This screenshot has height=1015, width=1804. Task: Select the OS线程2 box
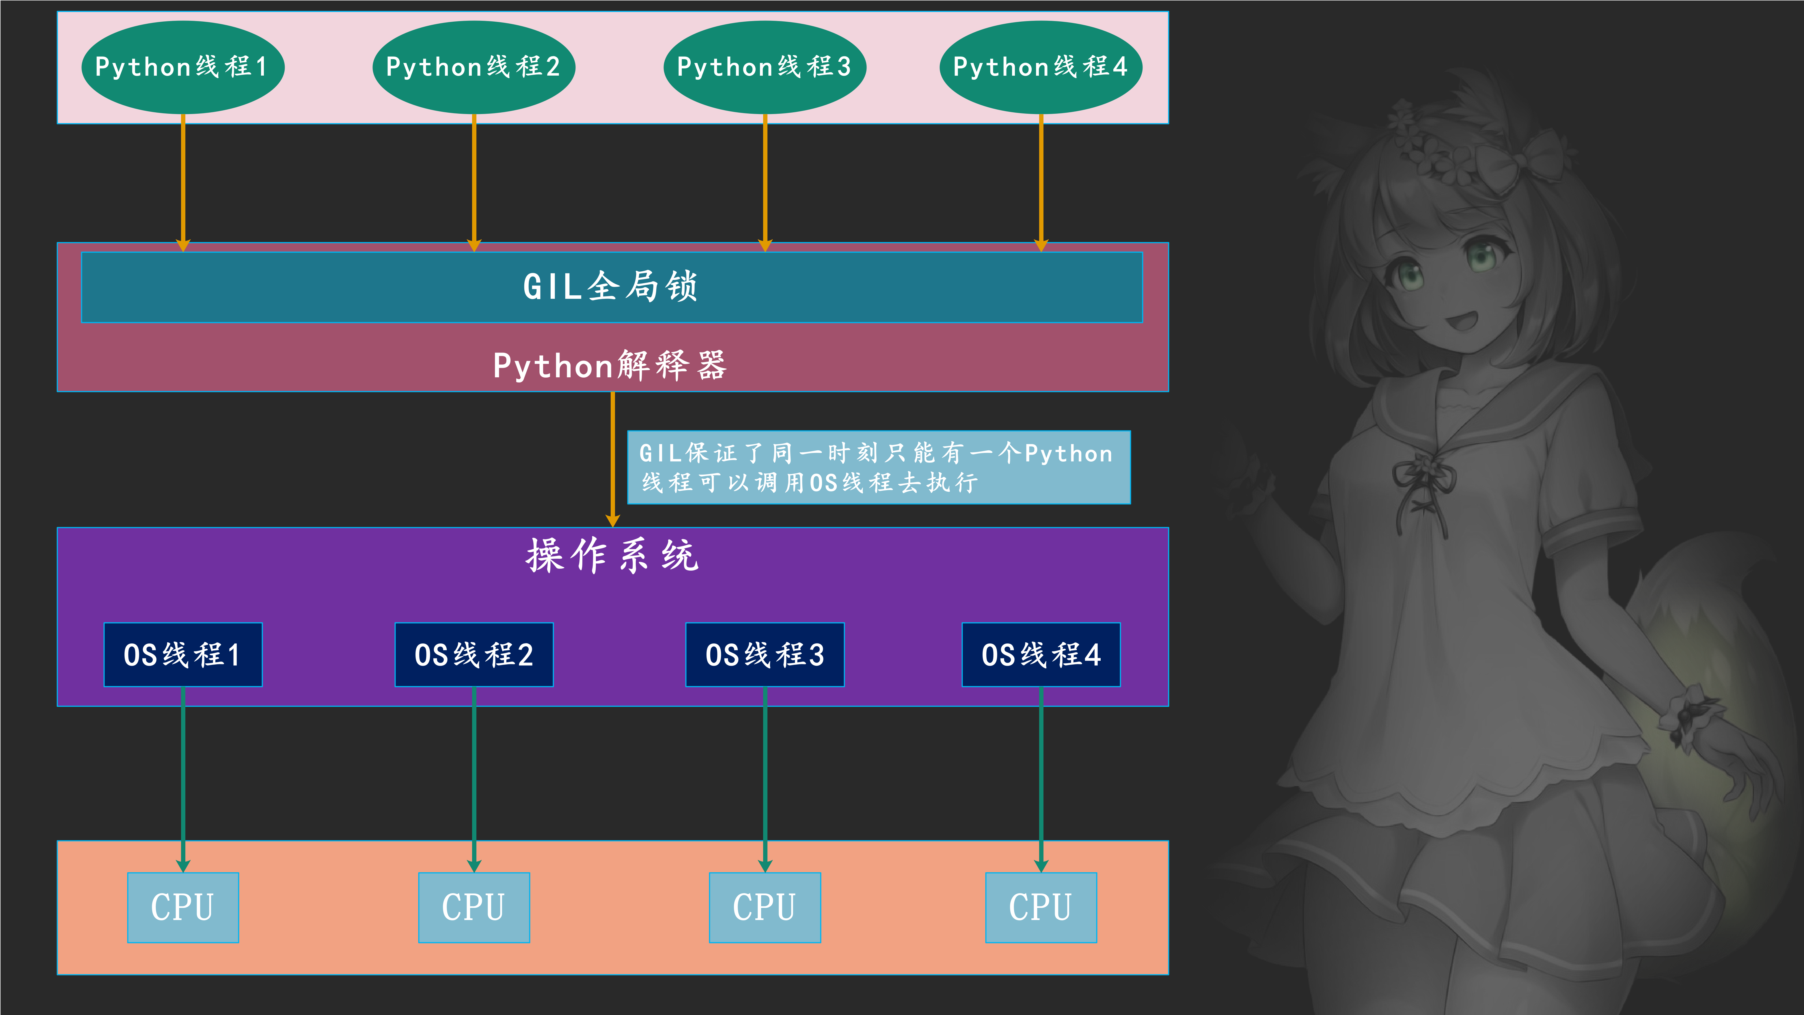point(474,654)
